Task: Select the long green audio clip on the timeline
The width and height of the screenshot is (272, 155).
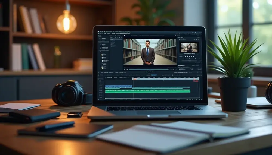Action: 147,91
